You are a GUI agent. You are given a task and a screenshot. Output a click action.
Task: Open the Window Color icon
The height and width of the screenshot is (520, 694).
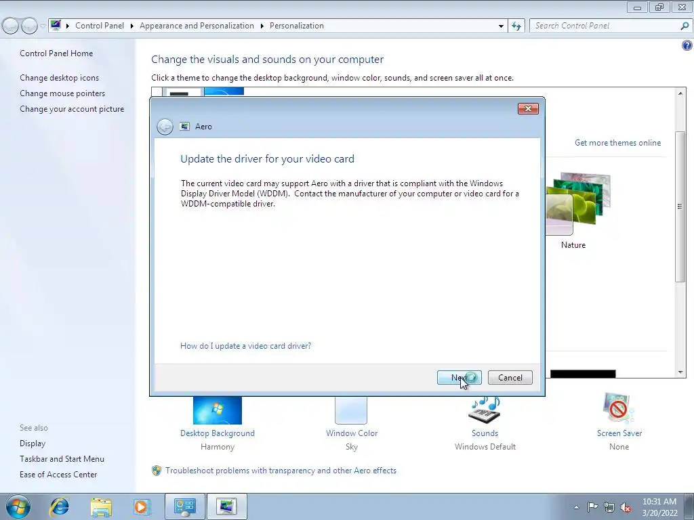351,410
